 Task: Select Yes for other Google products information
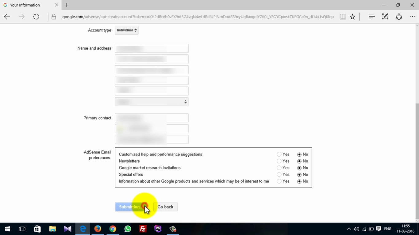(x=279, y=181)
